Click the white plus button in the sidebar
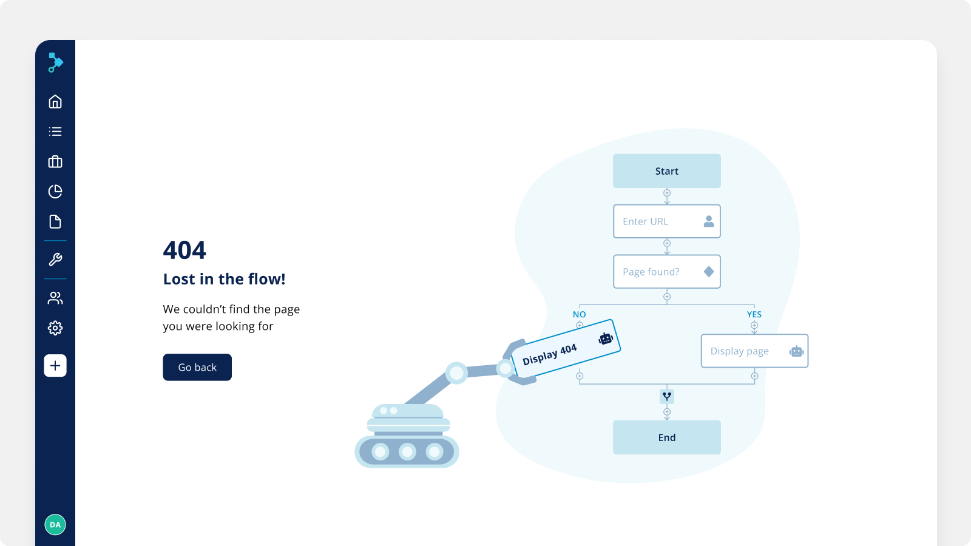This screenshot has width=971, height=546. (55, 366)
